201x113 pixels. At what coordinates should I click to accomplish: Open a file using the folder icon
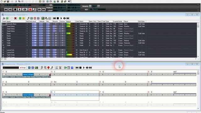(5, 1)
